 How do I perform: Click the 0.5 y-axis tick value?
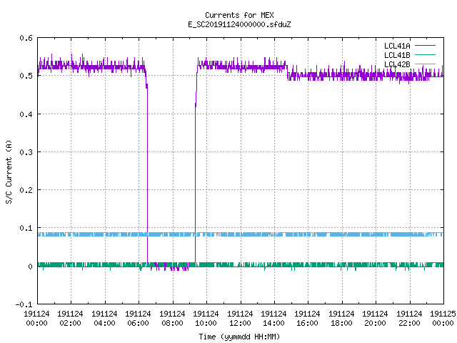[x=26, y=76]
